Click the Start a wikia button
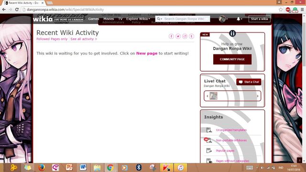306x172 pixels. tap(259, 19)
